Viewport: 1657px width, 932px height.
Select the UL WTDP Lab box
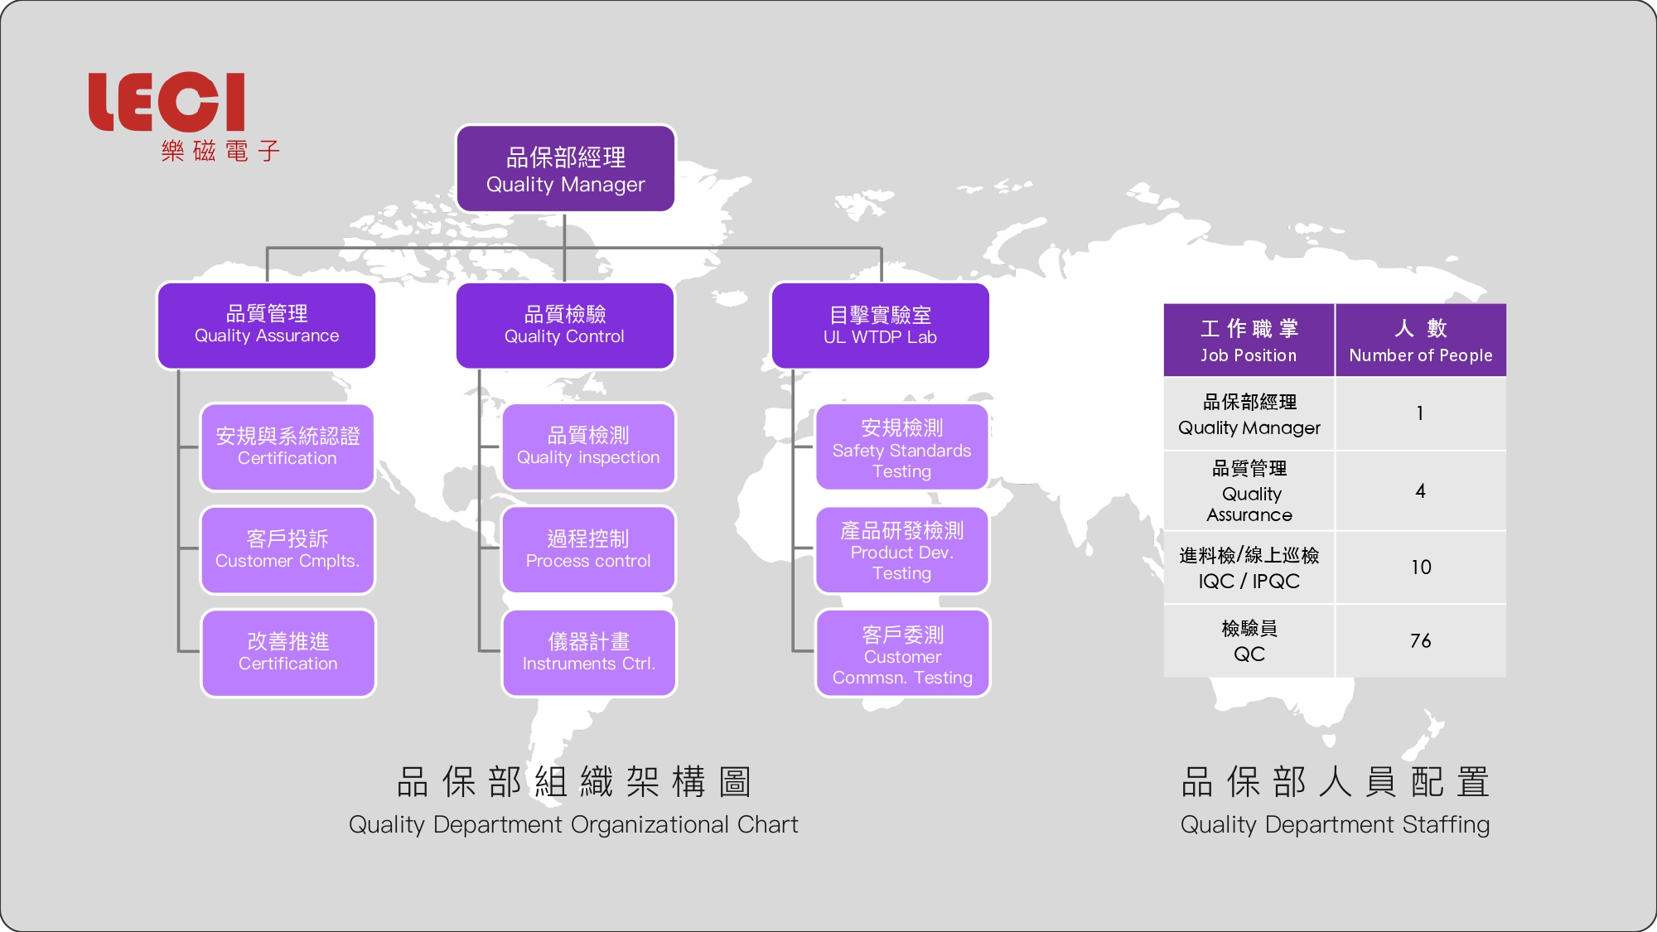coord(880,326)
